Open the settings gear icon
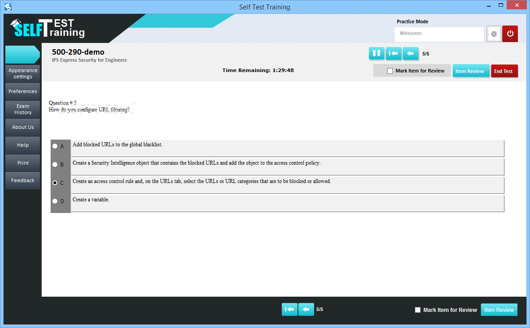Viewport: 530px width, 328px height. (x=494, y=34)
